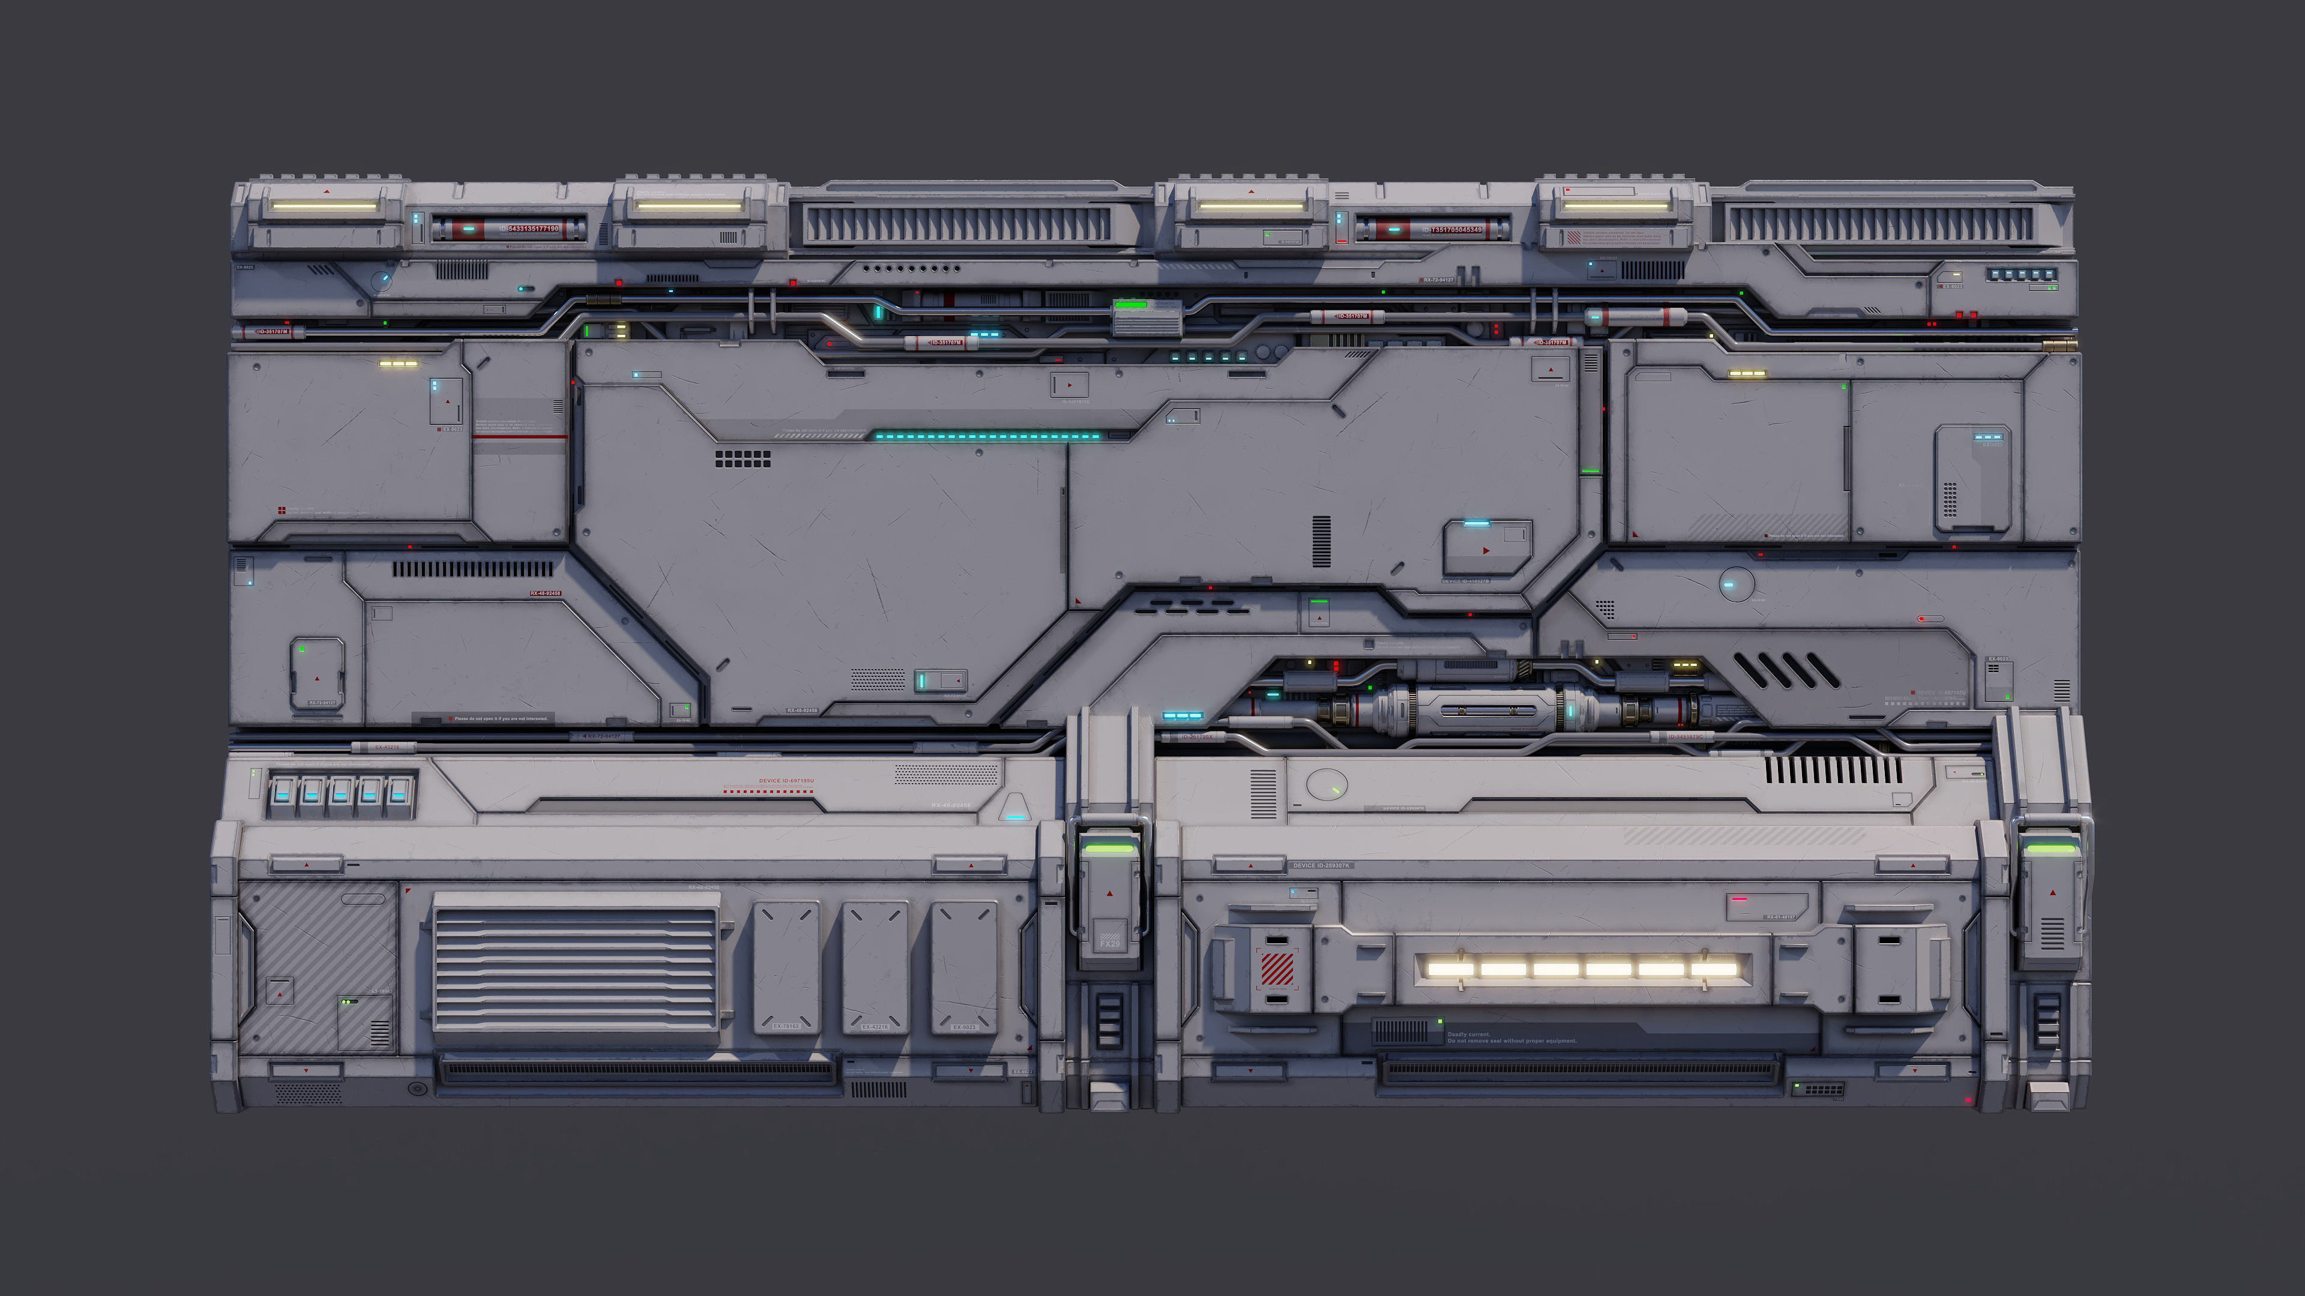
Task: Click the green glowing module in the pipe channel
Action: [x=1146, y=315]
